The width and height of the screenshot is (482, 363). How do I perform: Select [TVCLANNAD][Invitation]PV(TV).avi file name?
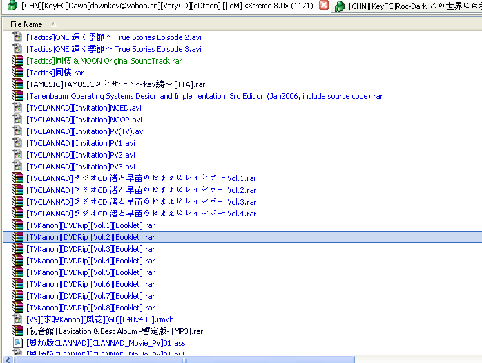pyautogui.click(x=86, y=131)
